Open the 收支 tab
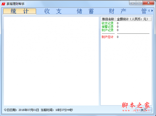156x116 pixels. (53, 11)
